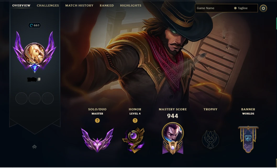The width and height of the screenshot is (277, 168).
Task: Select the middle empty challenge token slot
Action: (x=35, y=98)
